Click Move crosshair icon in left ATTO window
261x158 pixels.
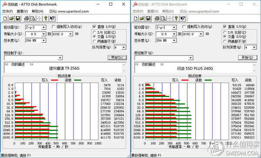(39, 18)
